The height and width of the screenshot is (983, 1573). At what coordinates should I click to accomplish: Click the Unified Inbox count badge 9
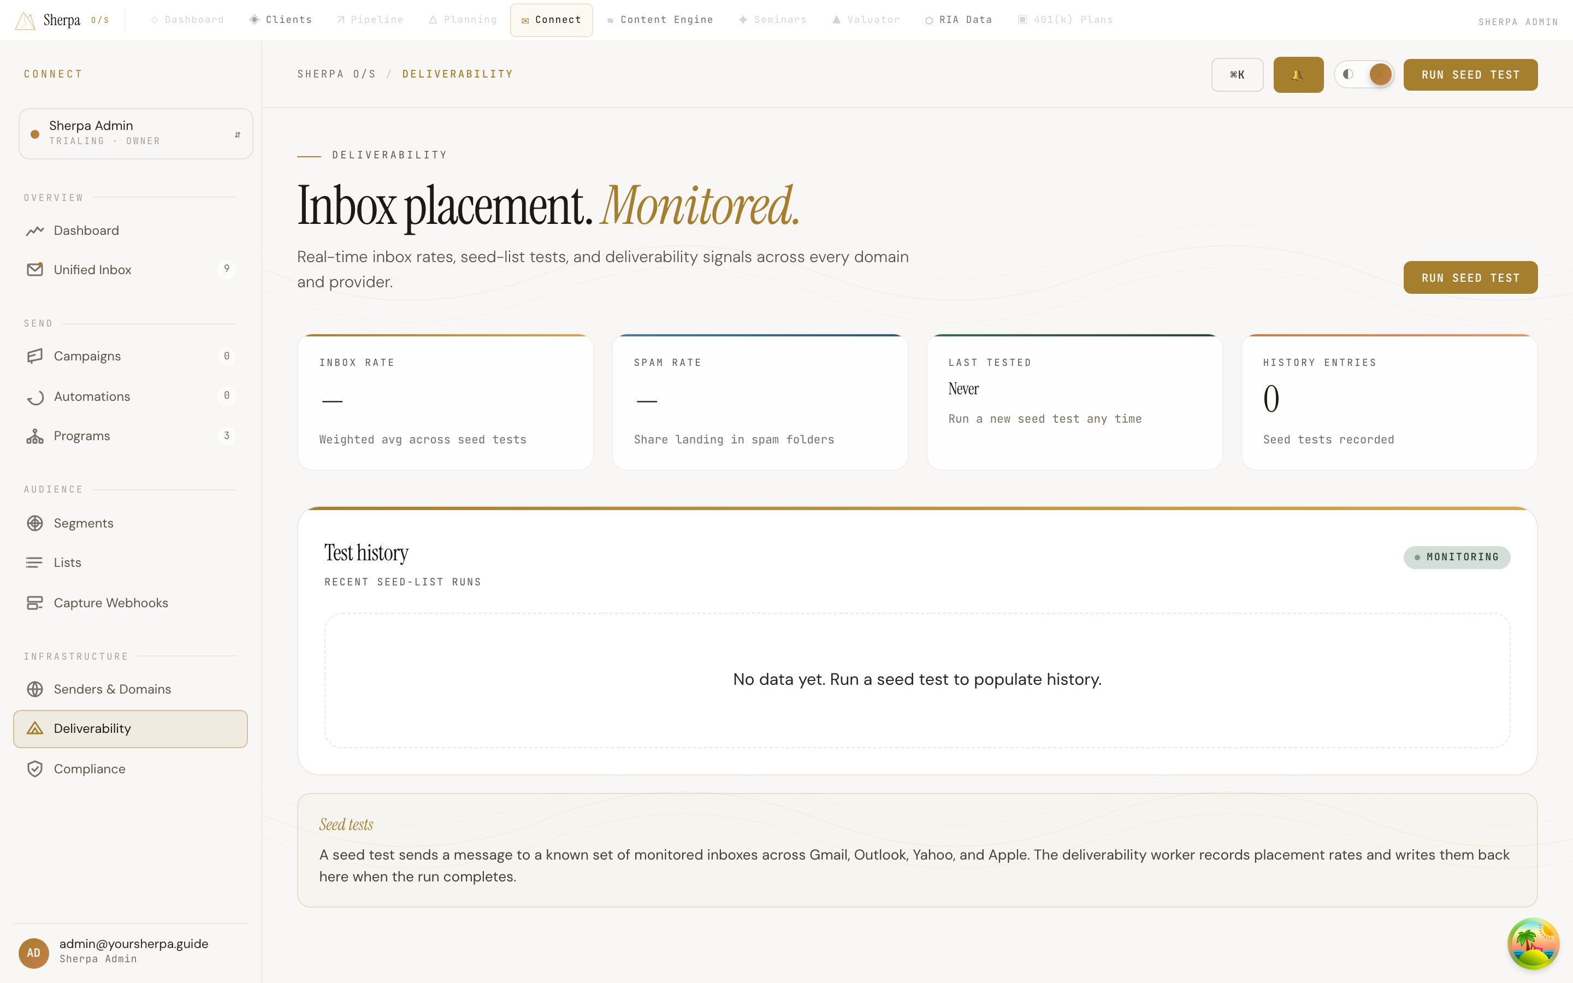tap(226, 269)
